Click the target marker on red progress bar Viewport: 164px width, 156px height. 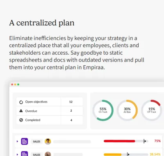145,141
